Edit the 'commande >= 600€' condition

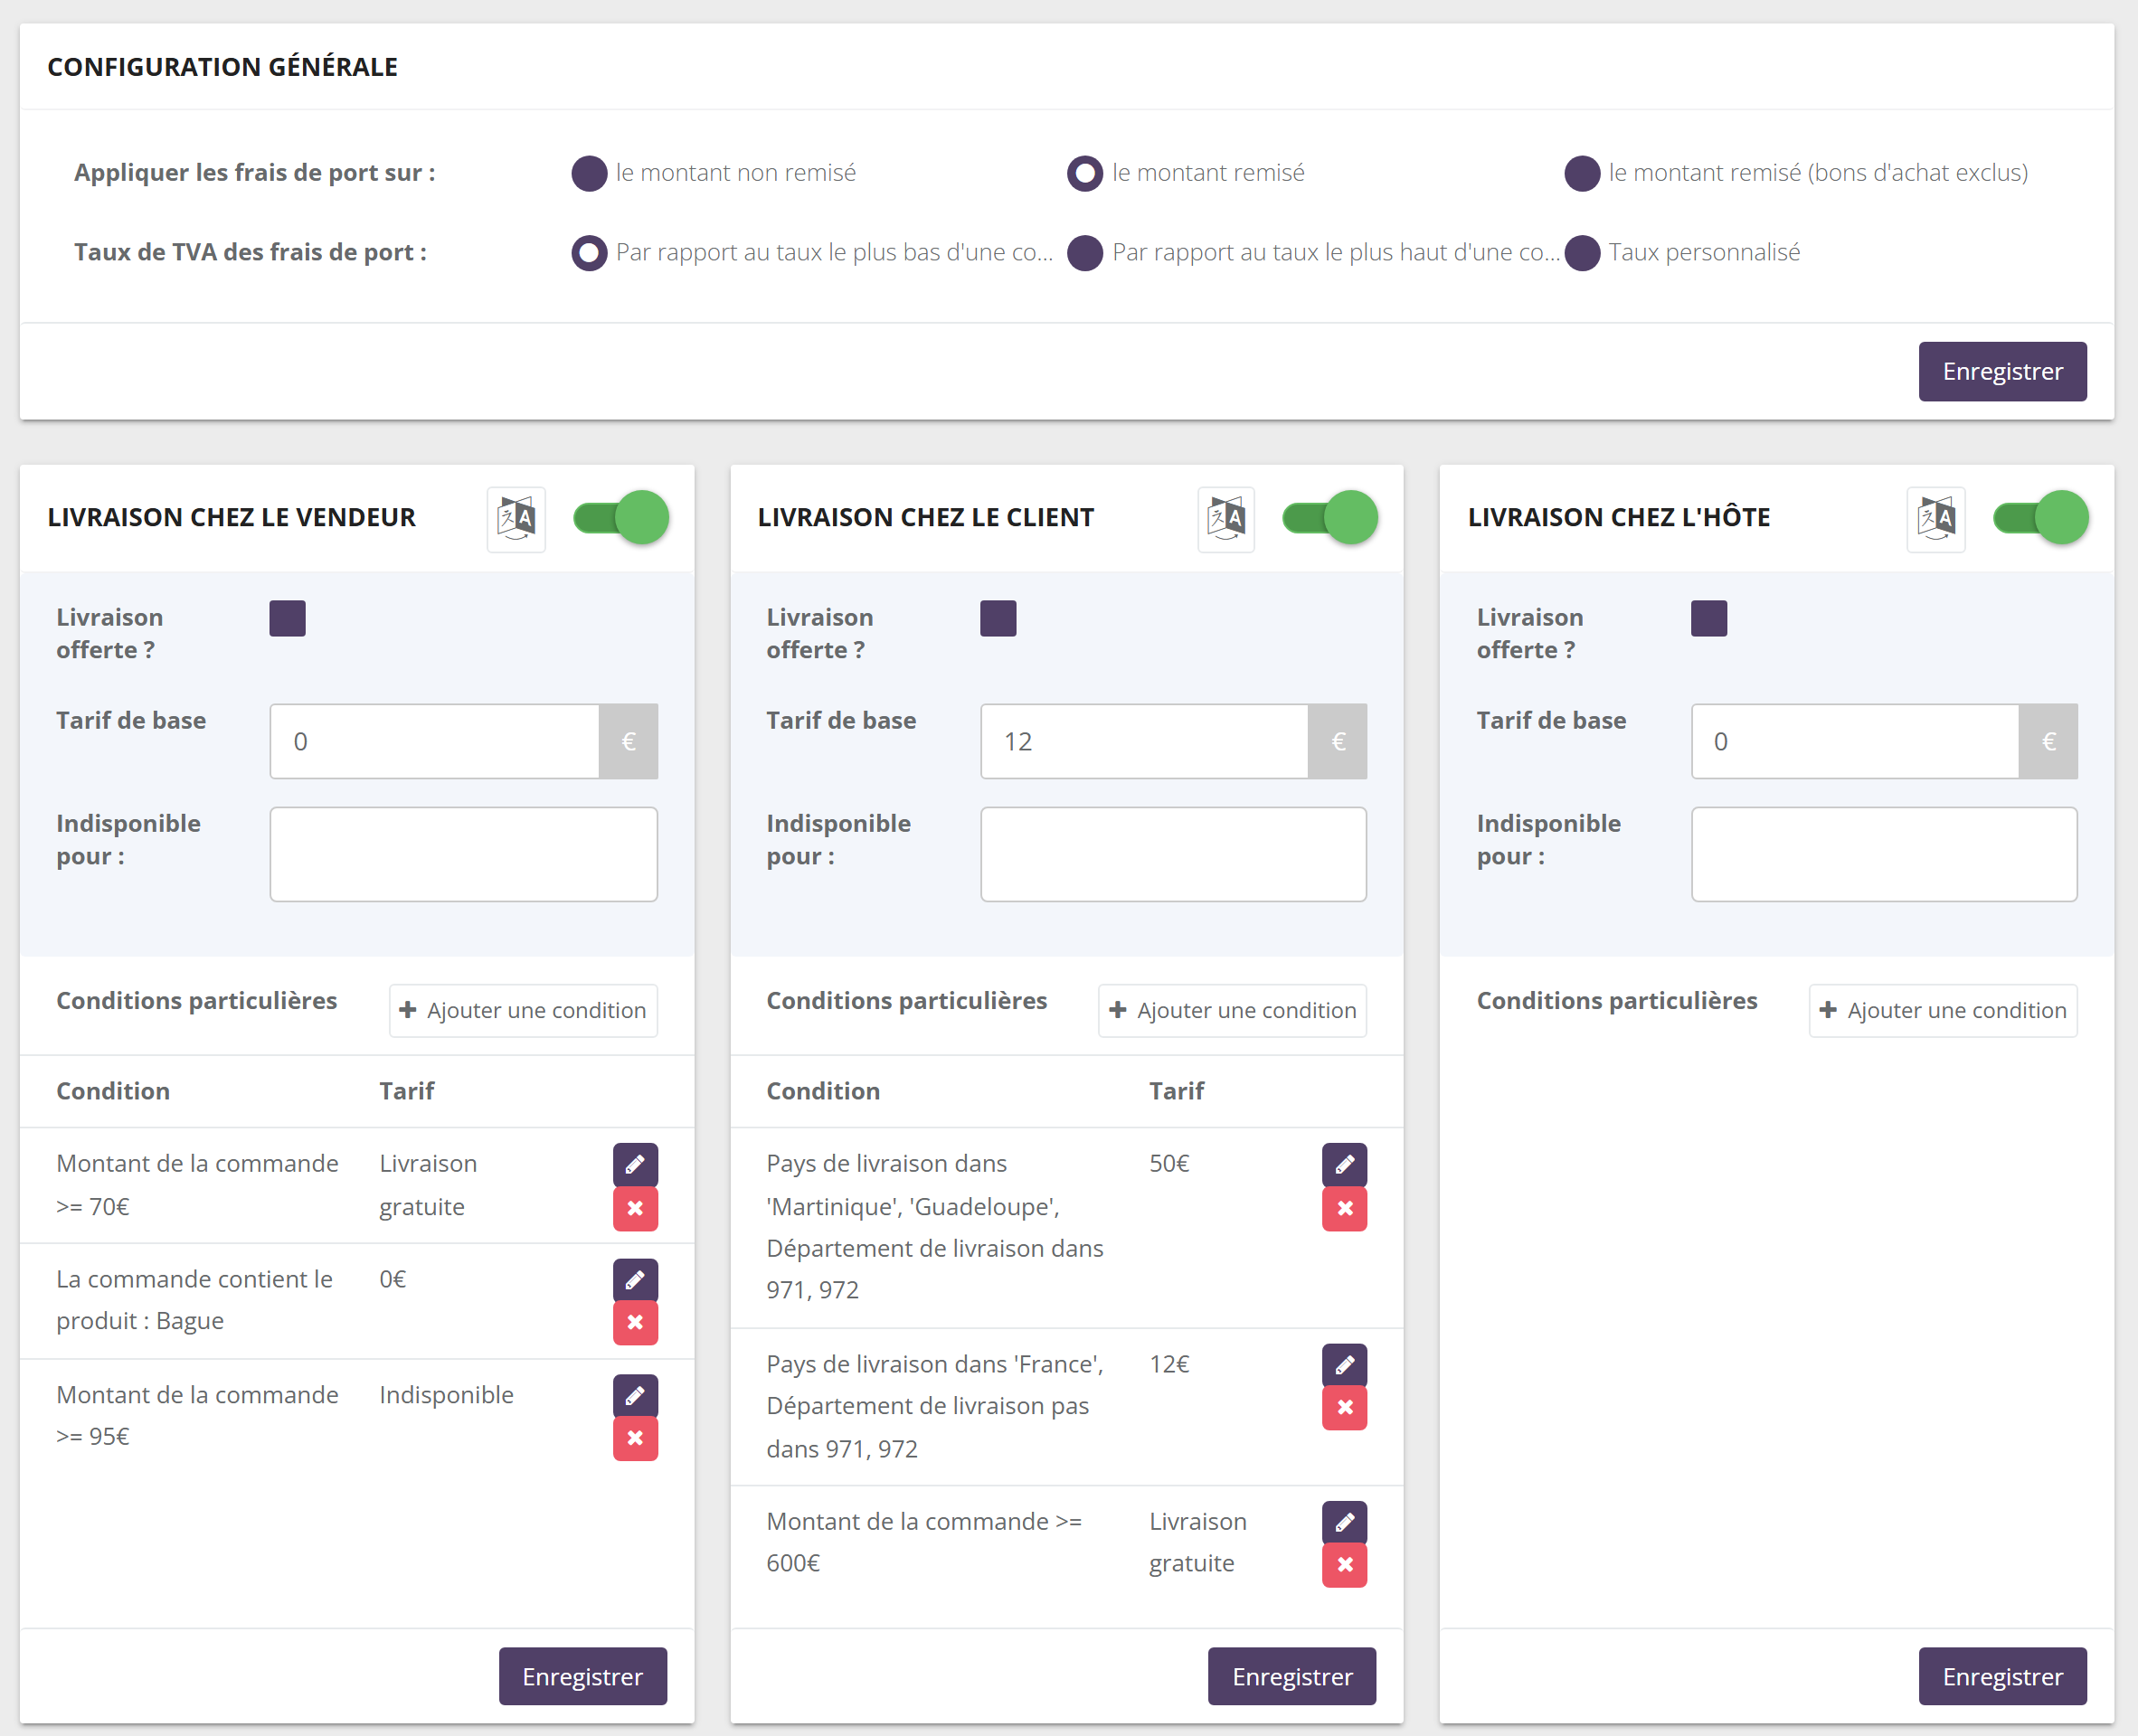[1345, 1522]
